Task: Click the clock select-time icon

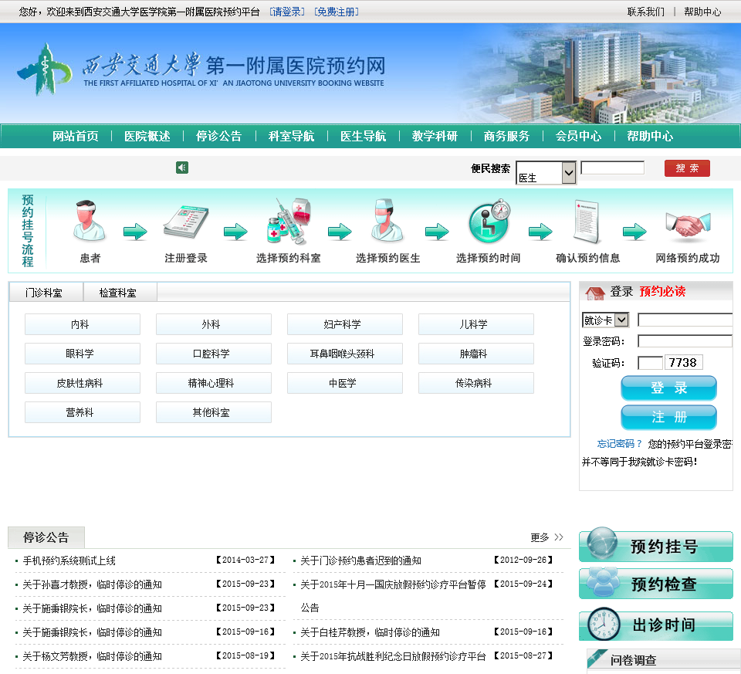Action: coord(489,222)
